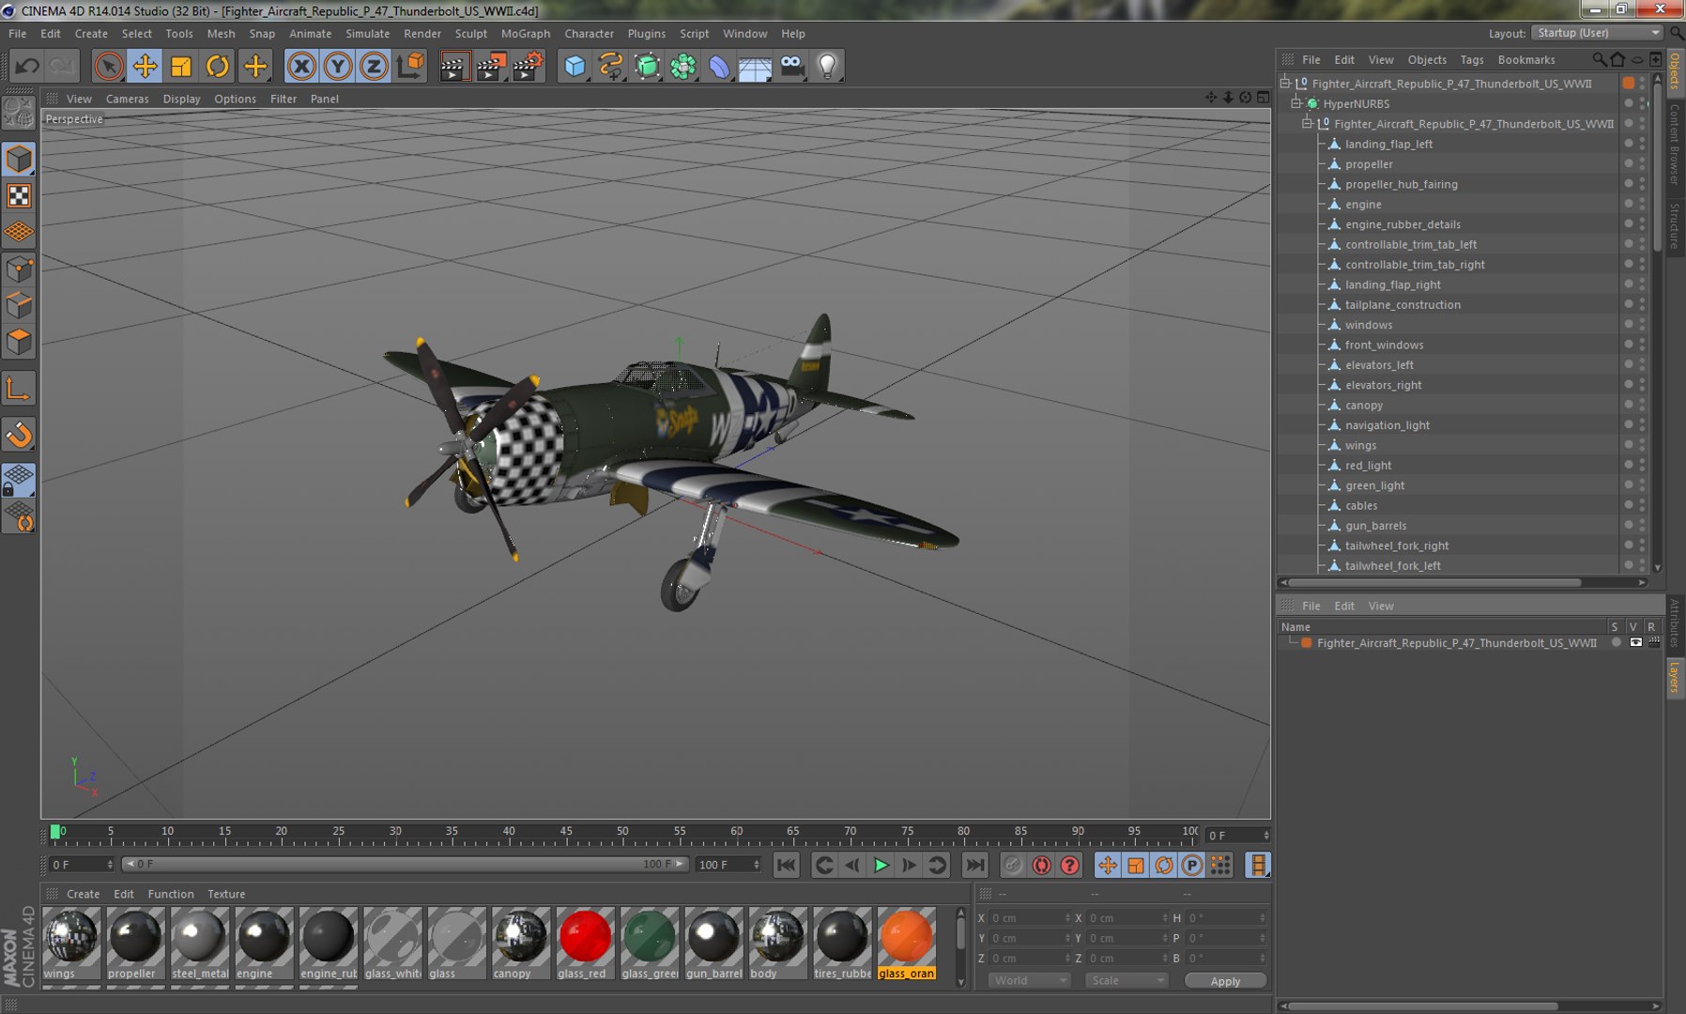Collapse the top Fighter_Aircraft root object
The height and width of the screenshot is (1014, 1686).
[x=1286, y=84]
